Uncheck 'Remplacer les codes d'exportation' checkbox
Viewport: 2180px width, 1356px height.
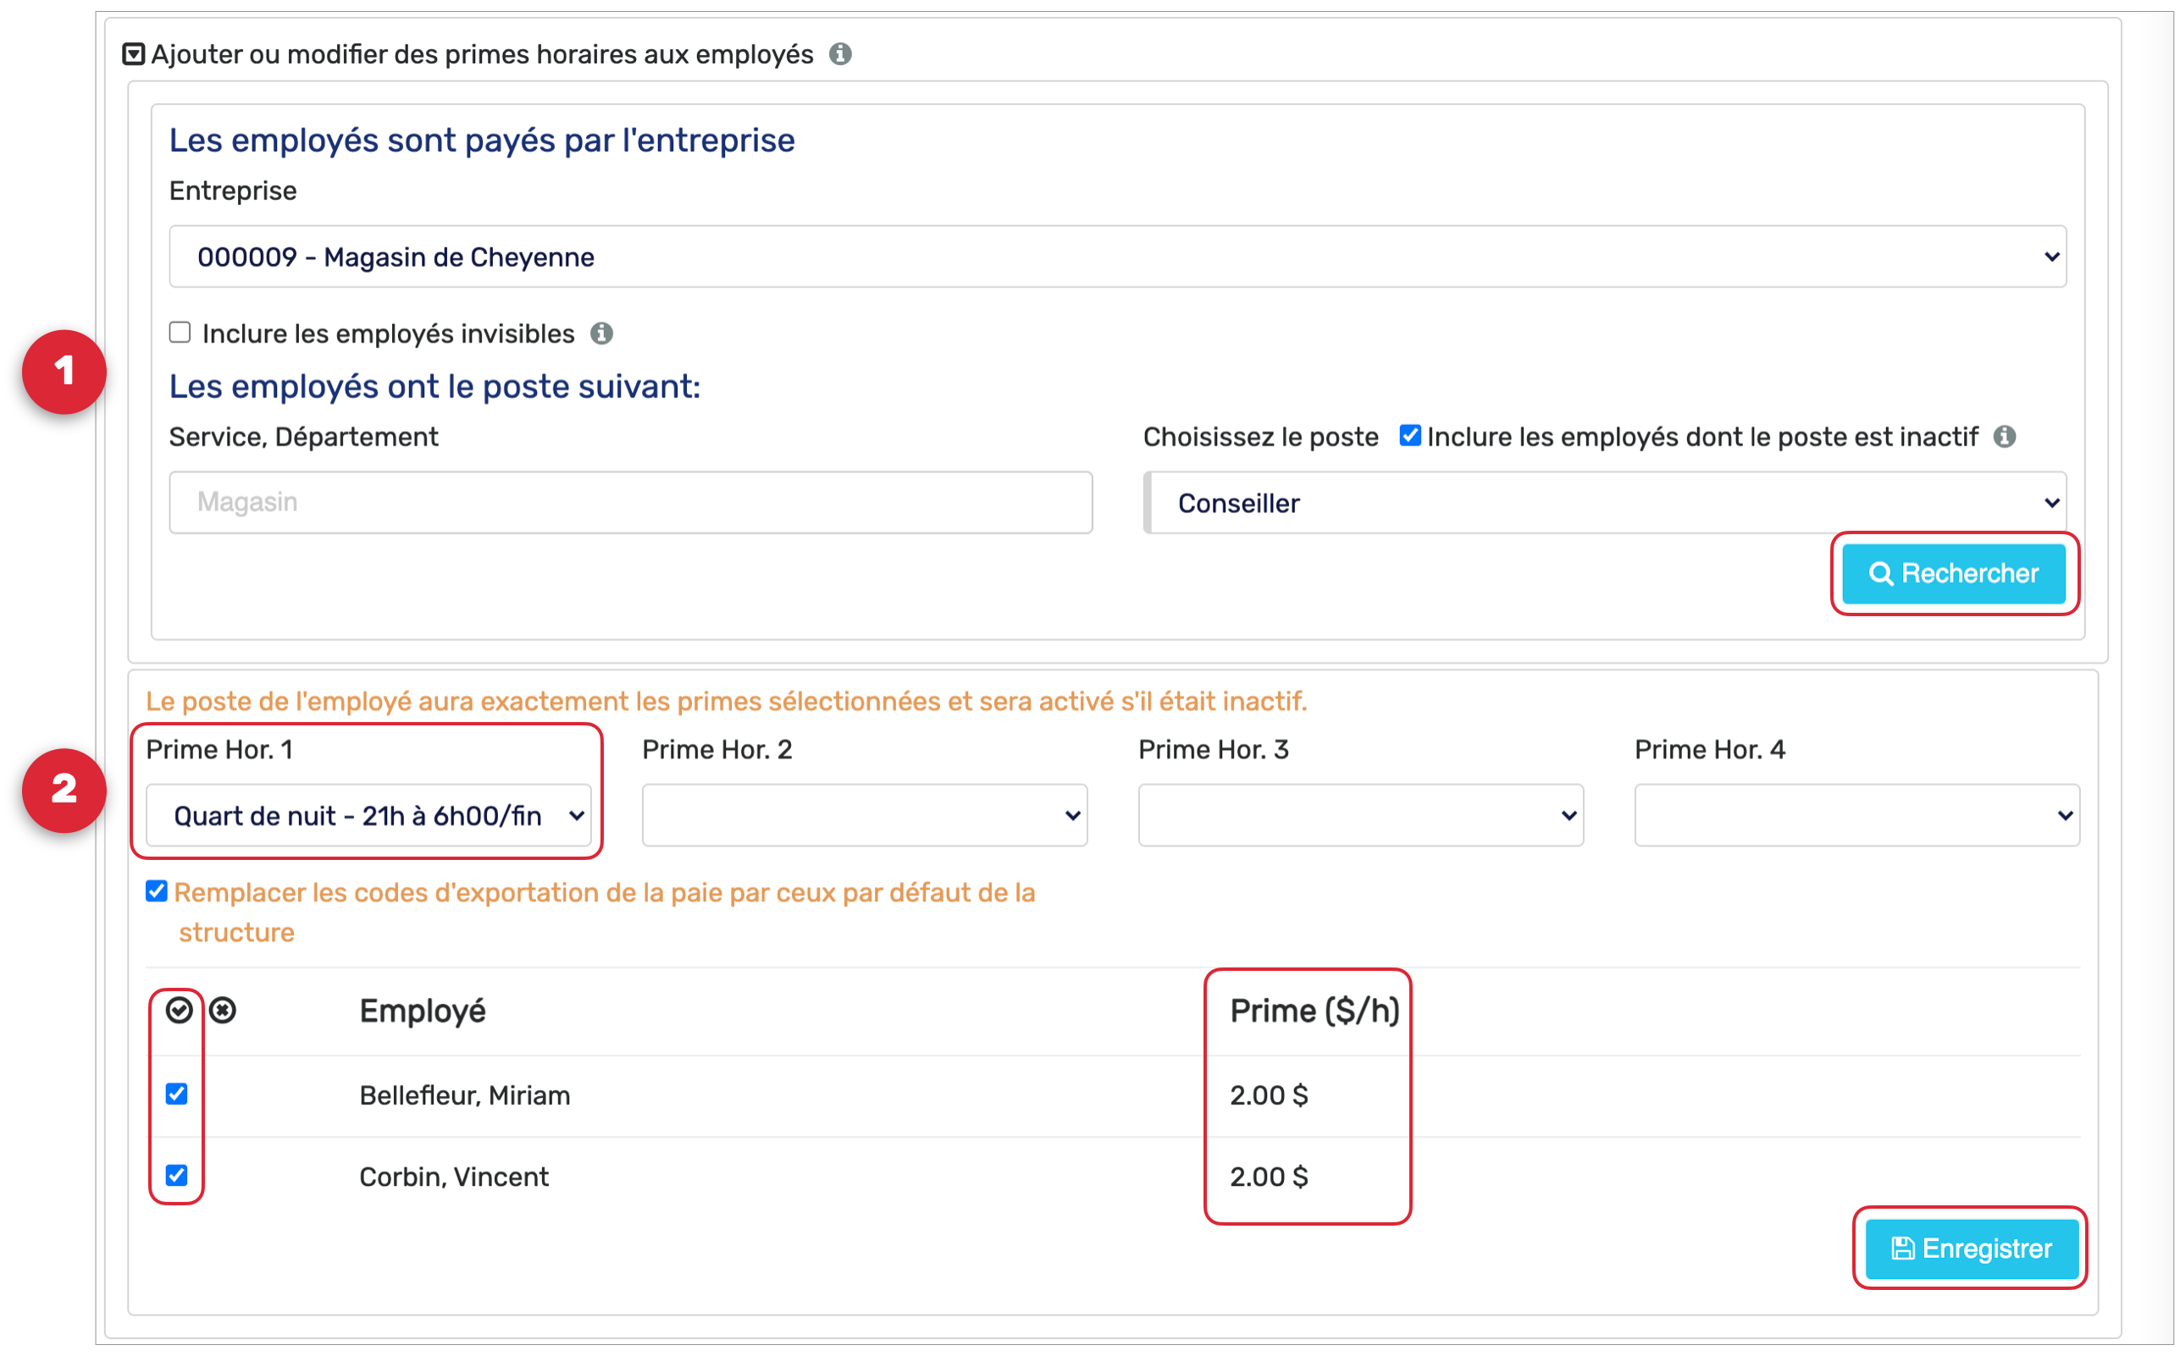pyautogui.click(x=157, y=891)
